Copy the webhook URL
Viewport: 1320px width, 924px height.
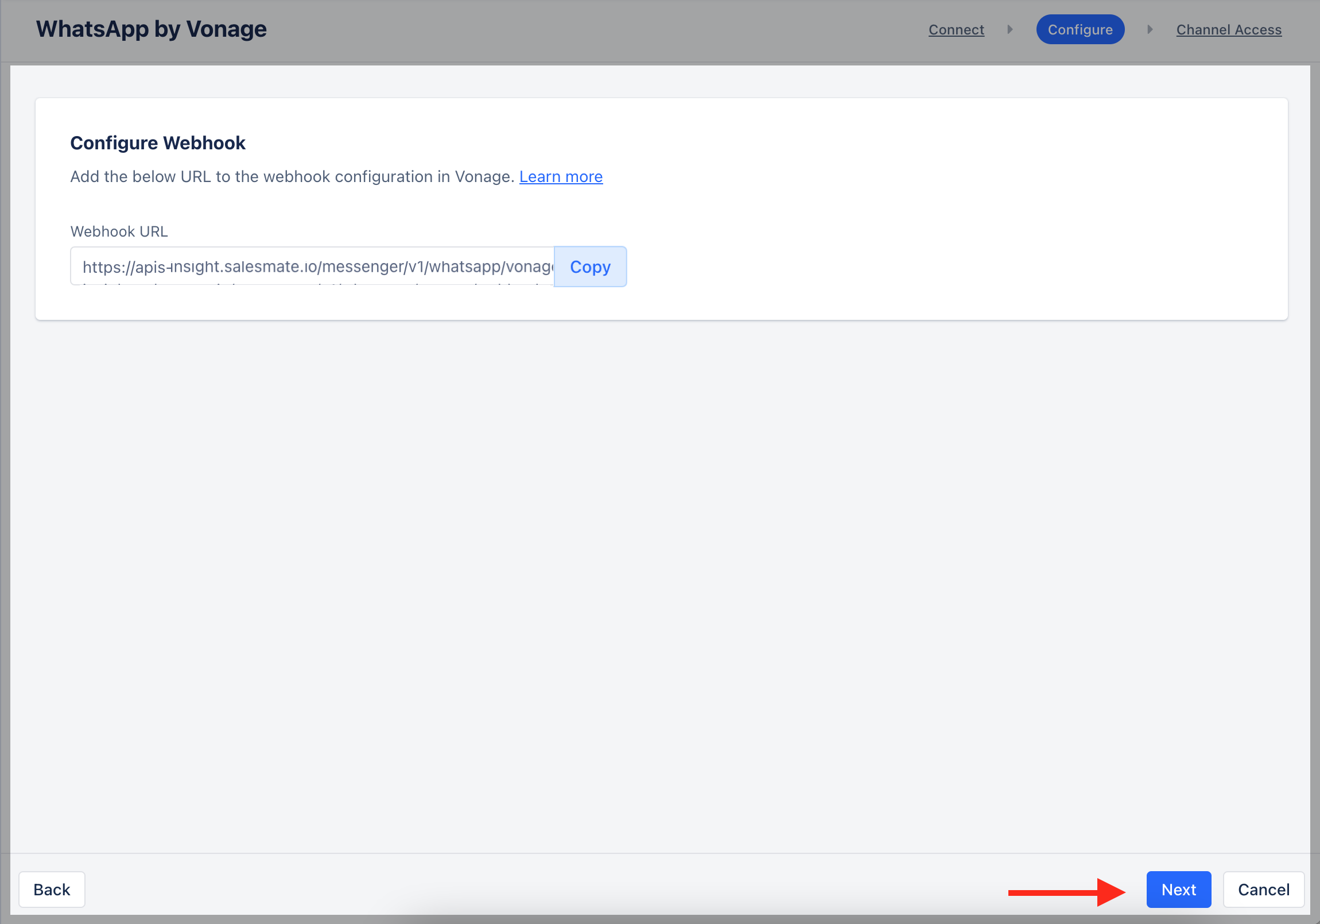[590, 266]
